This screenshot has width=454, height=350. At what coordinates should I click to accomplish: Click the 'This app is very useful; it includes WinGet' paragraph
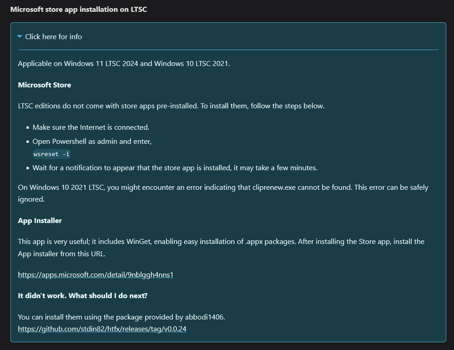pyautogui.click(x=221, y=248)
